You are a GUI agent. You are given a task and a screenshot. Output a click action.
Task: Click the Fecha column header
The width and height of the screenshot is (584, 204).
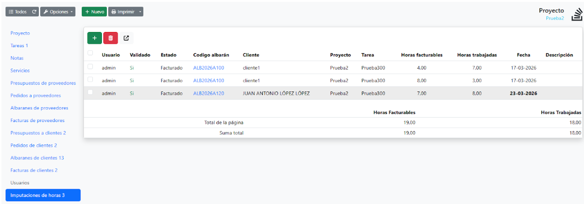click(523, 55)
